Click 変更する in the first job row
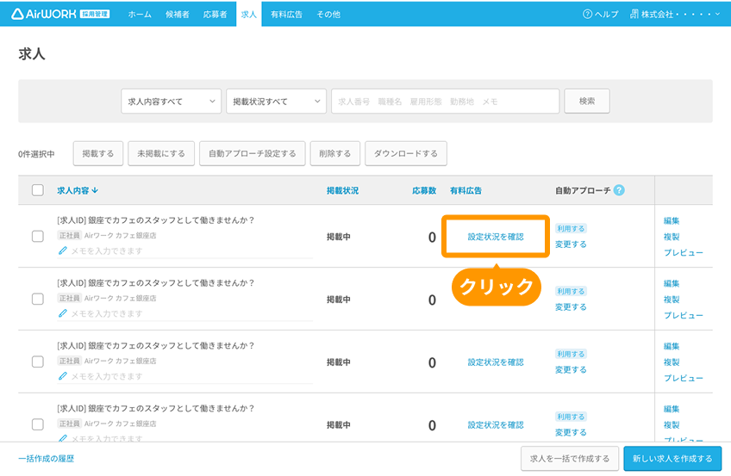This screenshot has height=476, width=731. click(571, 244)
